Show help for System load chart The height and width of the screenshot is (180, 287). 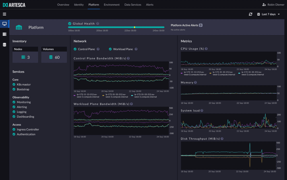click(x=202, y=111)
